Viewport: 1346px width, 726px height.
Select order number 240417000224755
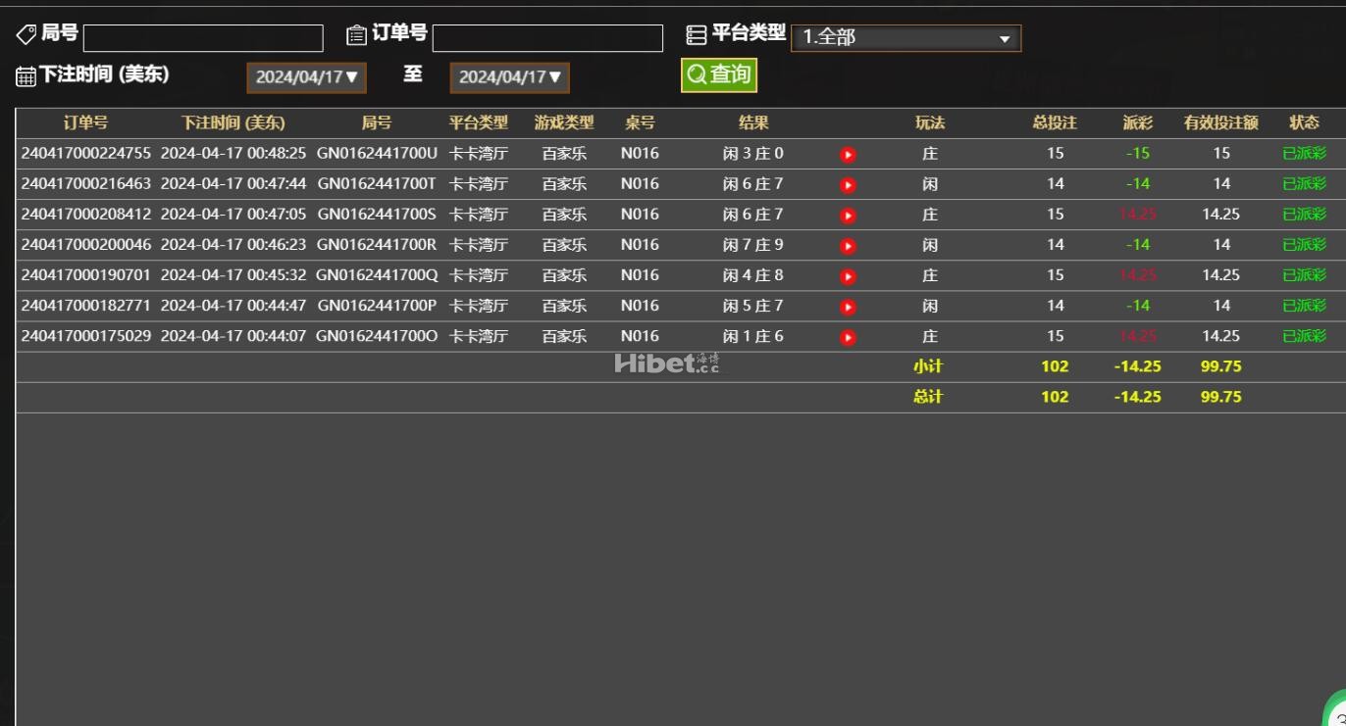click(x=86, y=153)
